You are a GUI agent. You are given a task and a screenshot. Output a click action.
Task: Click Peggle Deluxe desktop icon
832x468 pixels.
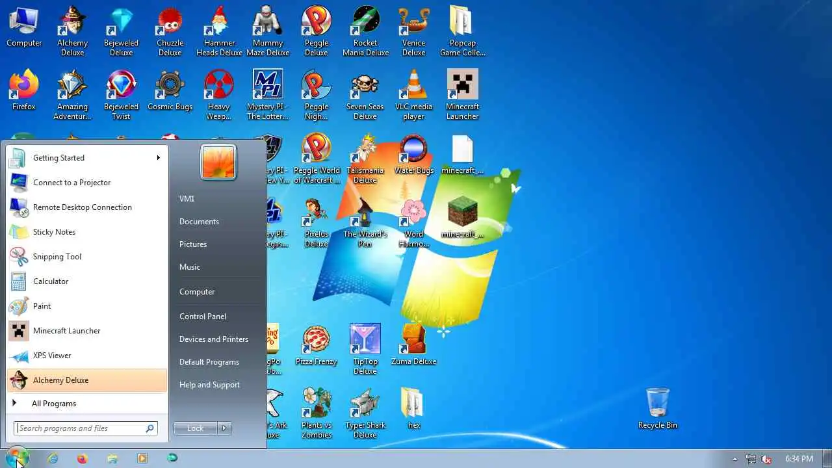(317, 31)
